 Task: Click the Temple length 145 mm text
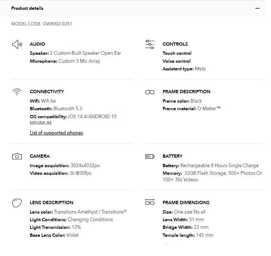click(x=188, y=235)
